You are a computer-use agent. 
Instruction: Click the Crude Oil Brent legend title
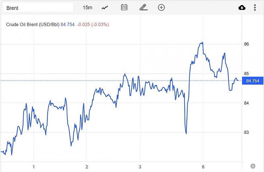(33, 24)
